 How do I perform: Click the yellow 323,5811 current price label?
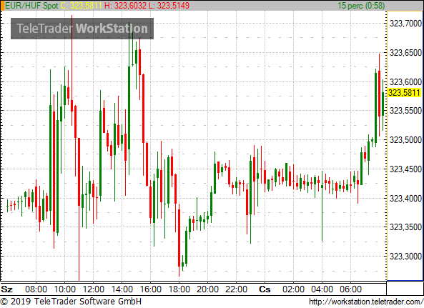point(404,93)
